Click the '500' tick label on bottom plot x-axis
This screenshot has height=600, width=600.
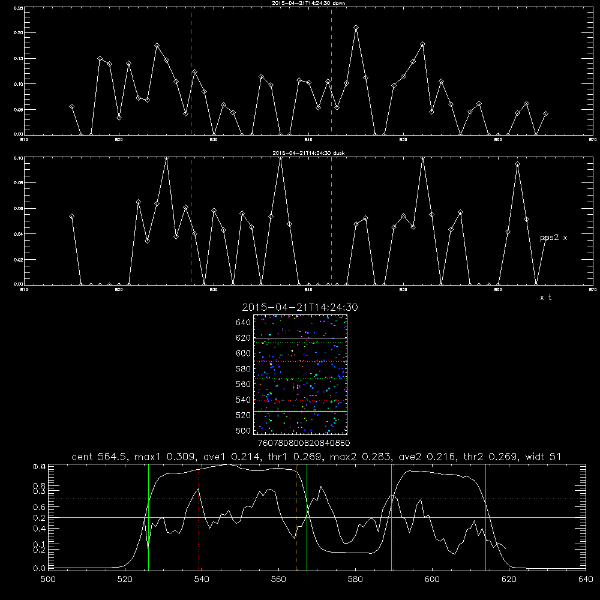click(48, 580)
